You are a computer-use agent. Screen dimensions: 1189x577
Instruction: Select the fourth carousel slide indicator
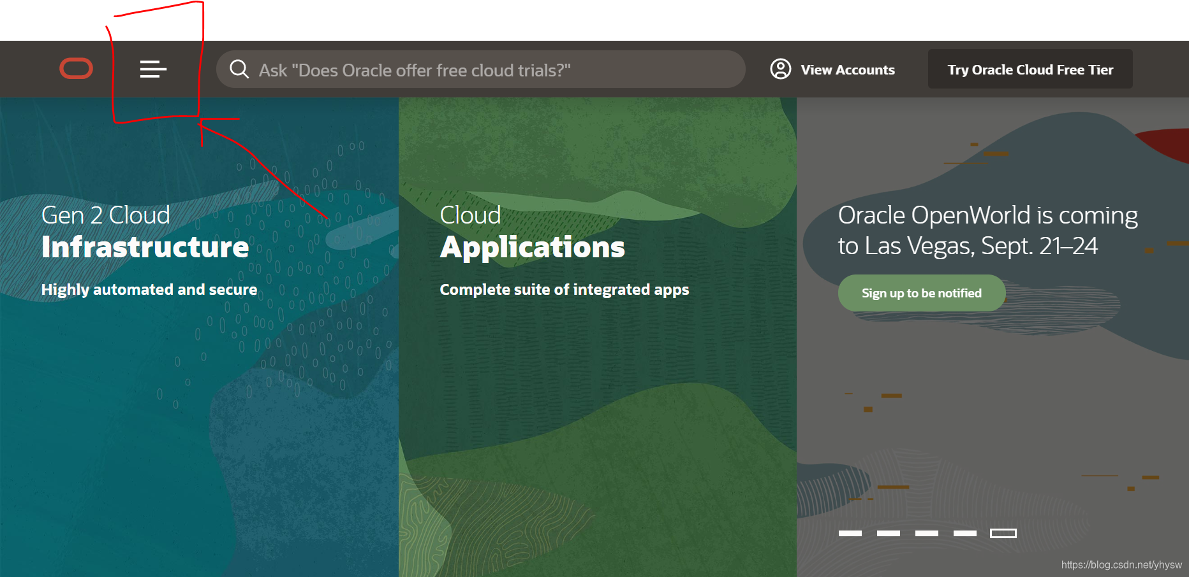pyautogui.click(x=965, y=533)
